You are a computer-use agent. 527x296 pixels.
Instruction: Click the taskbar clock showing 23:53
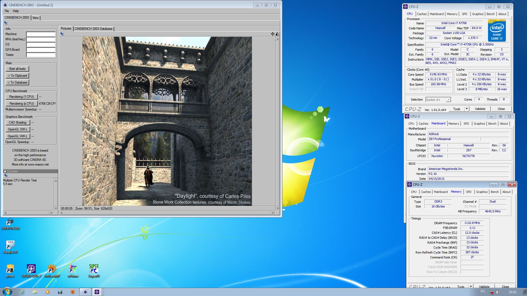click(512, 292)
